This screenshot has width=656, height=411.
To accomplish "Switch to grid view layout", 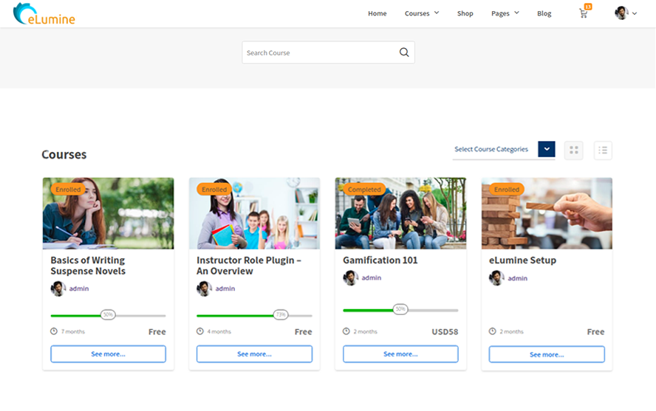I will (573, 150).
